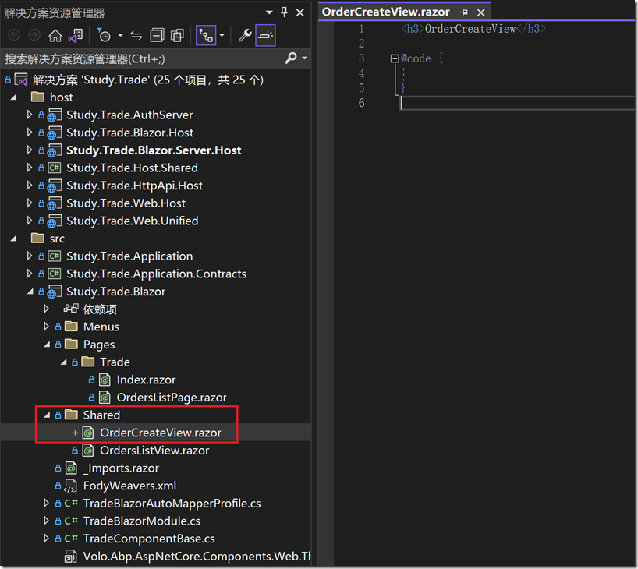Collapse all items in Solution Explorer
The width and height of the screenshot is (638, 569).
coord(157,36)
